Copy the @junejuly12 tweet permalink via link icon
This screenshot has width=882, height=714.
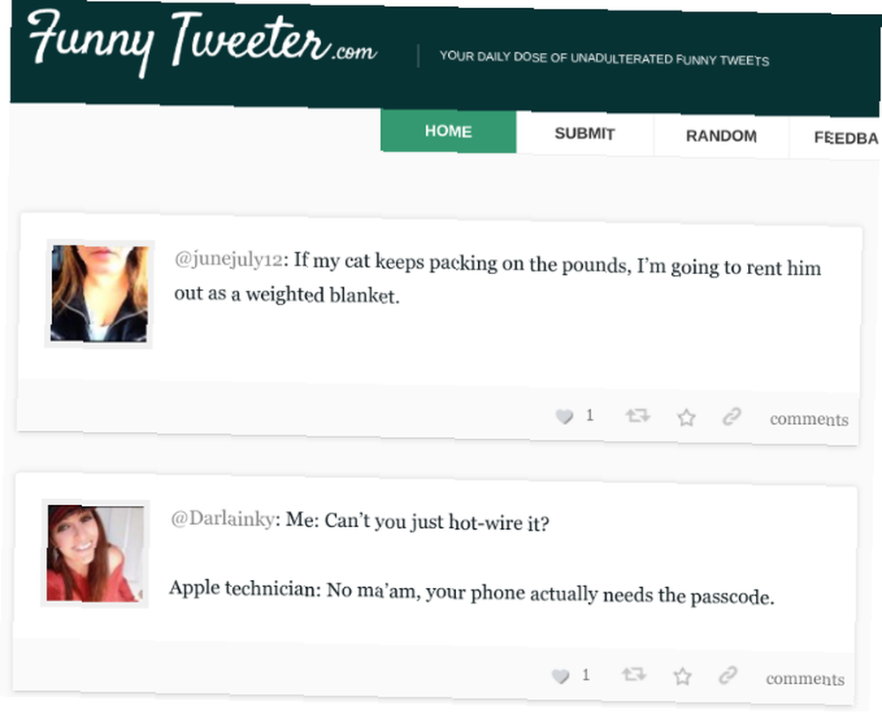point(731,417)
